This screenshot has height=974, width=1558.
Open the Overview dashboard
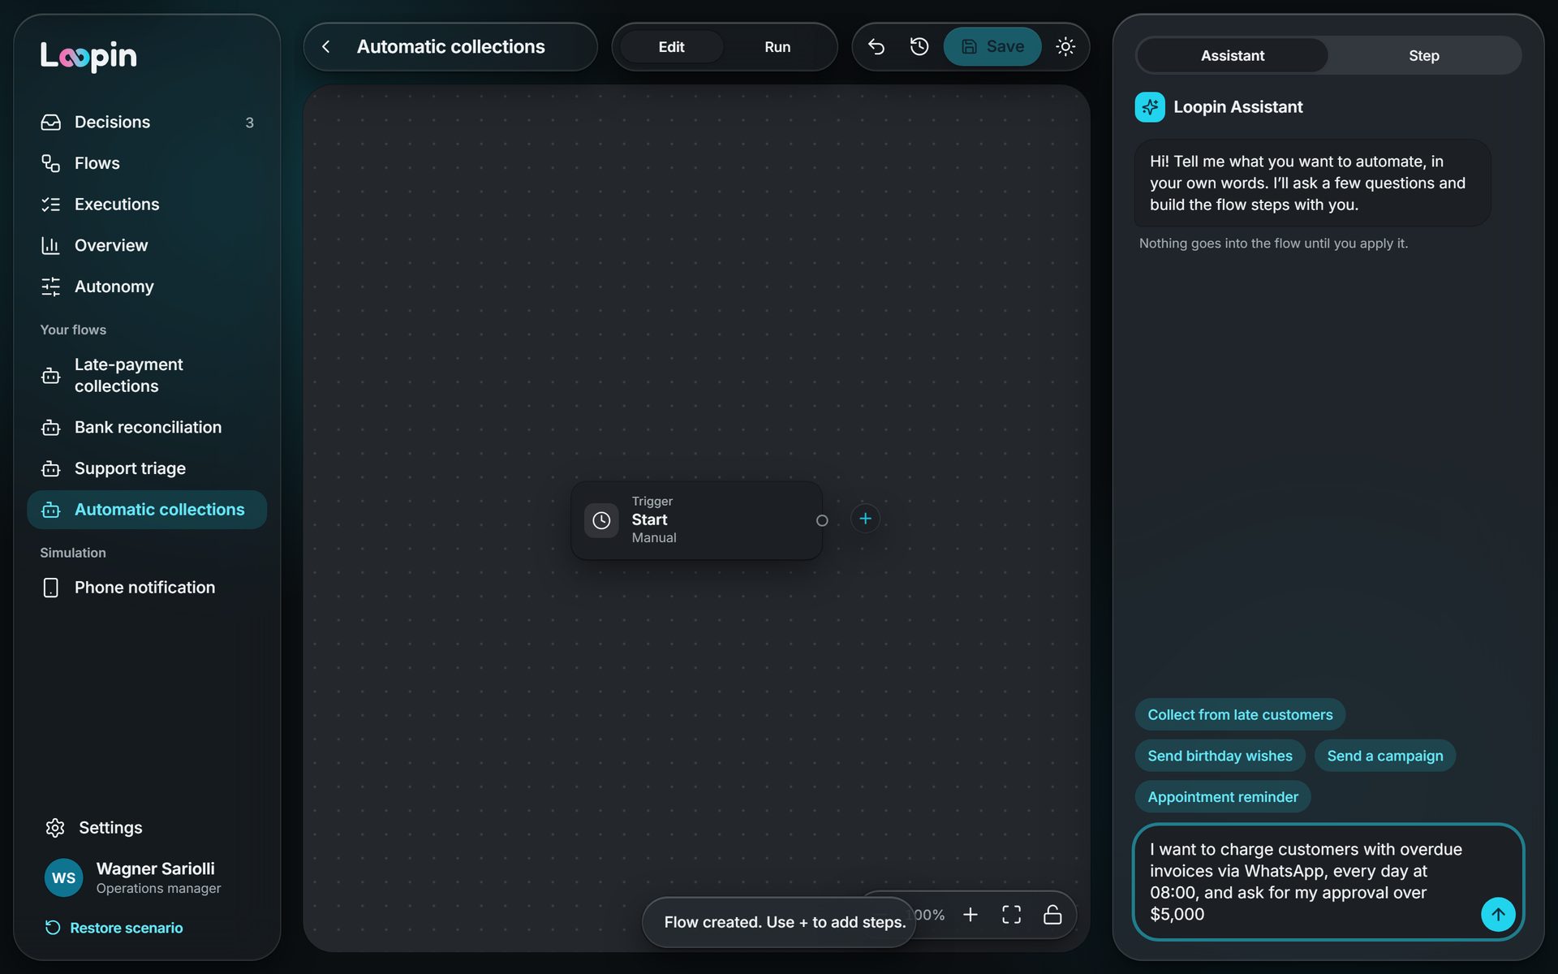(147, 245)
